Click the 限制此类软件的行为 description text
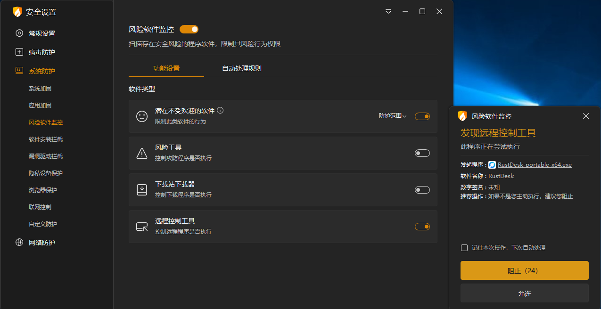 coord(181,122)
